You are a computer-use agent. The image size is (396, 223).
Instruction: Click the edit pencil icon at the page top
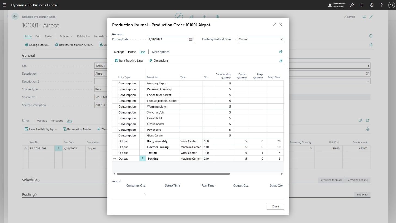(x=179, y=17)
